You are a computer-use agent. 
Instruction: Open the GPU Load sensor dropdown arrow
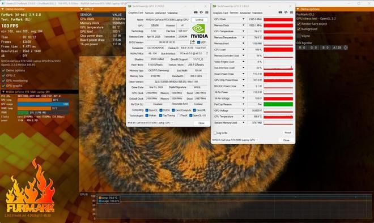(x=243, y=50)
